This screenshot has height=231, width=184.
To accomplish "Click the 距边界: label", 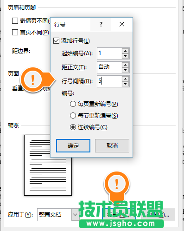I will click(21, 51).
